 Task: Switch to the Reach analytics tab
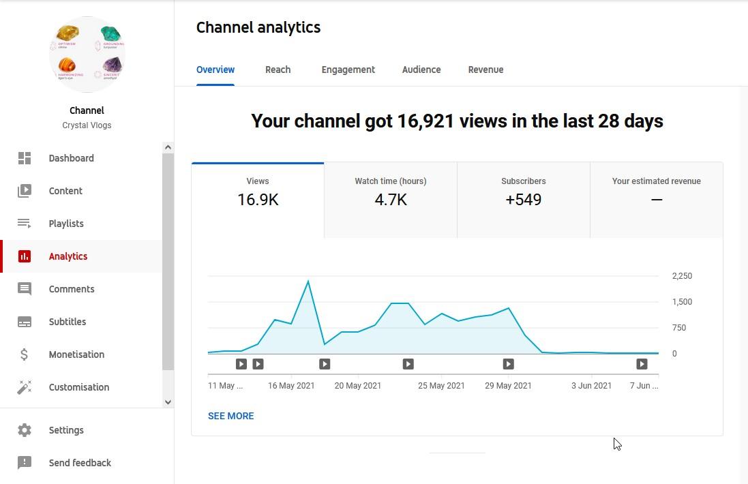[x=278, y=70]
